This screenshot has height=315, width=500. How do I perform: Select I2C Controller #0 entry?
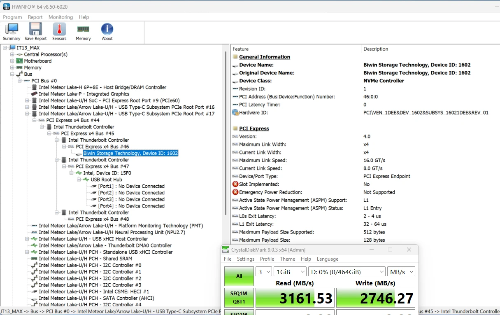(90, 265)
